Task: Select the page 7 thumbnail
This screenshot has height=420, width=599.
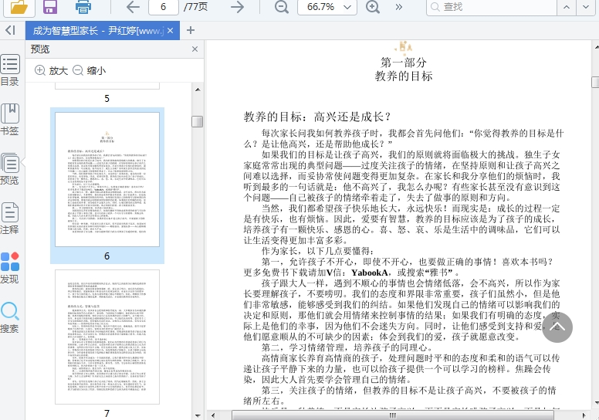Action: (107, 336)
